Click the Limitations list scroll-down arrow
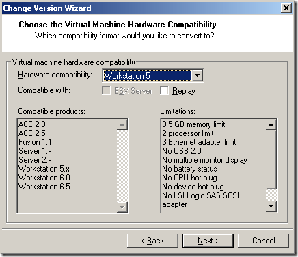 pos(271,206)
